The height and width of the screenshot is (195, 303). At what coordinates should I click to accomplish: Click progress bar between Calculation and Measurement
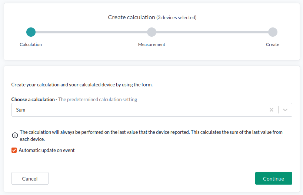[91, 32]
